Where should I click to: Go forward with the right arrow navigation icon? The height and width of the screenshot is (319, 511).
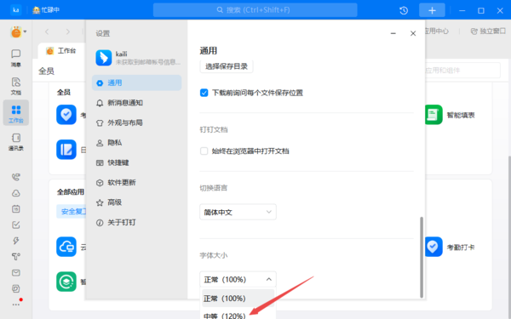tap(68, 31)
